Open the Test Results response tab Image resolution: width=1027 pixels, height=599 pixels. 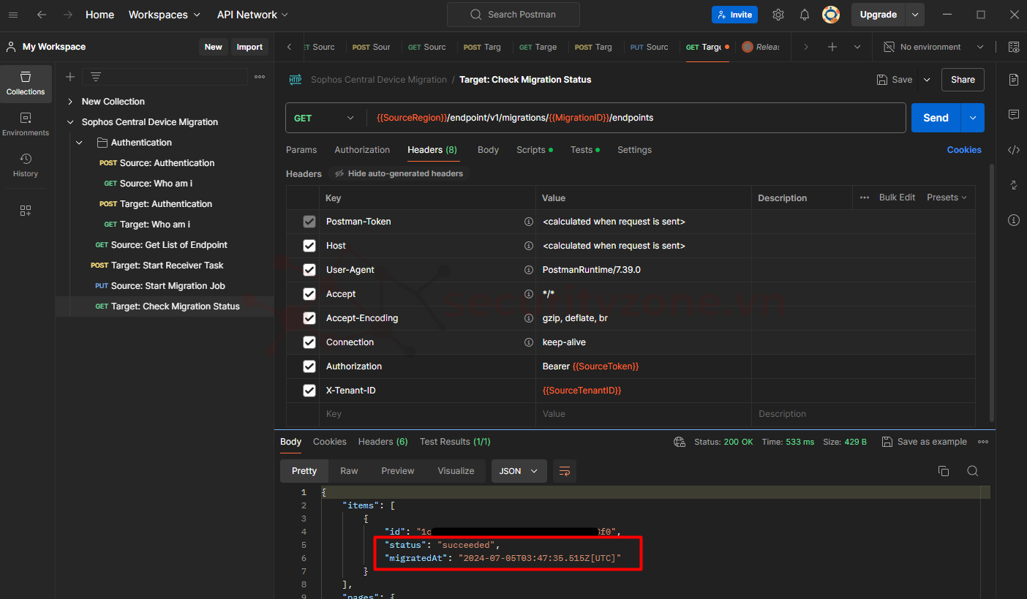click(x=455, y=442)
